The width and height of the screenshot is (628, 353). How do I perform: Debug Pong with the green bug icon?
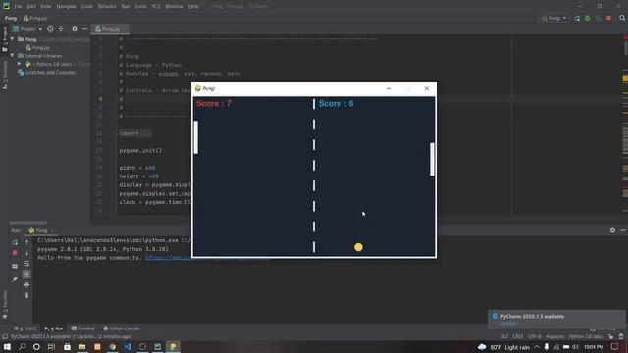click(x=588, y=18)
